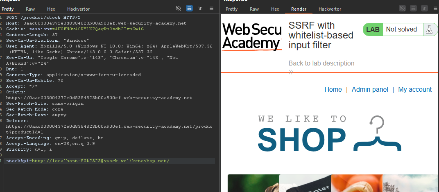
Task: Click the Cookie session value
Action: (x=98, y=29)
